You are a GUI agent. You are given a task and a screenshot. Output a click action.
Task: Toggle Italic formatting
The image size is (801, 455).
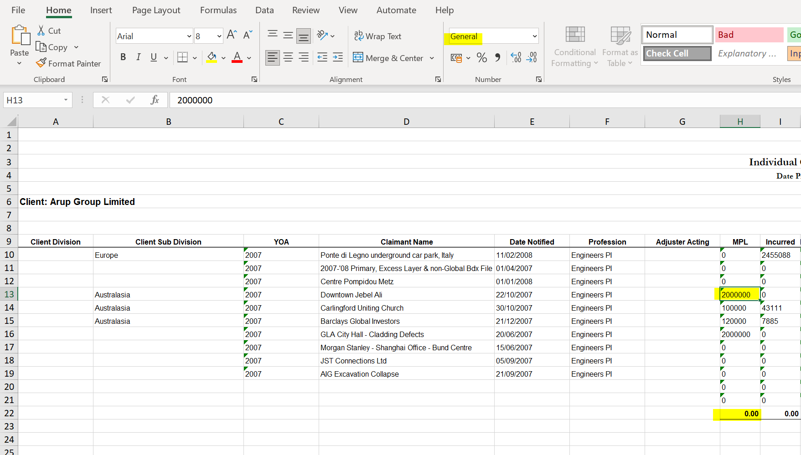(138, 57)
